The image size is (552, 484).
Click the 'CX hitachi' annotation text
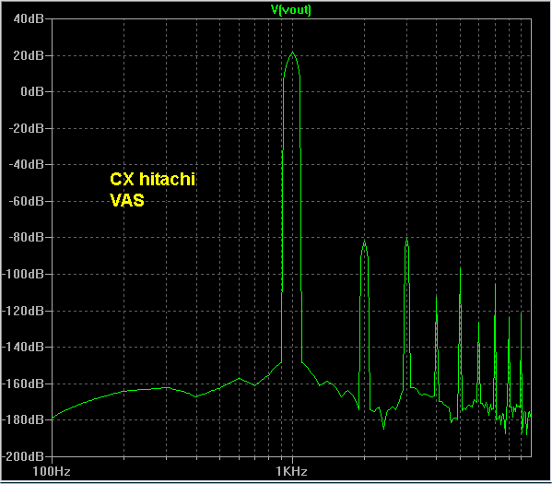click(x=152, y=179)
